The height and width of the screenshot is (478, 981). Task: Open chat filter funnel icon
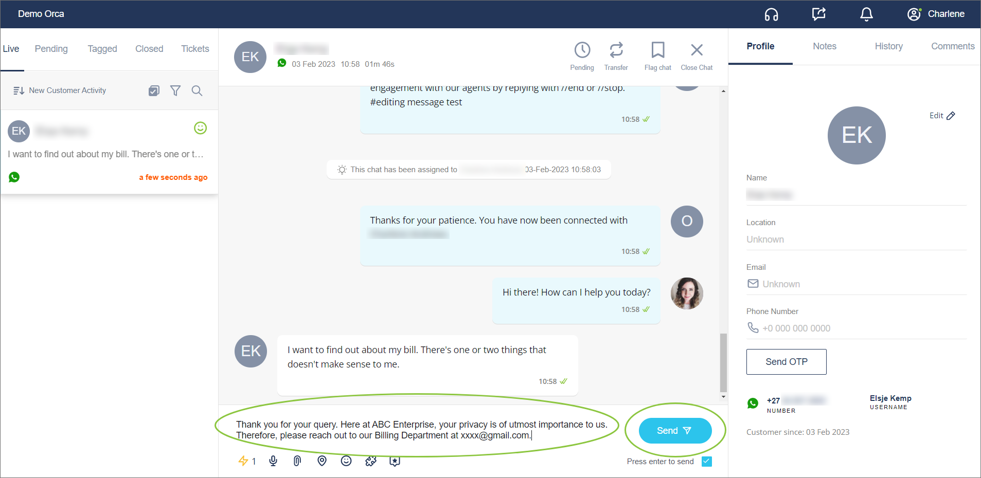[175, 91]
